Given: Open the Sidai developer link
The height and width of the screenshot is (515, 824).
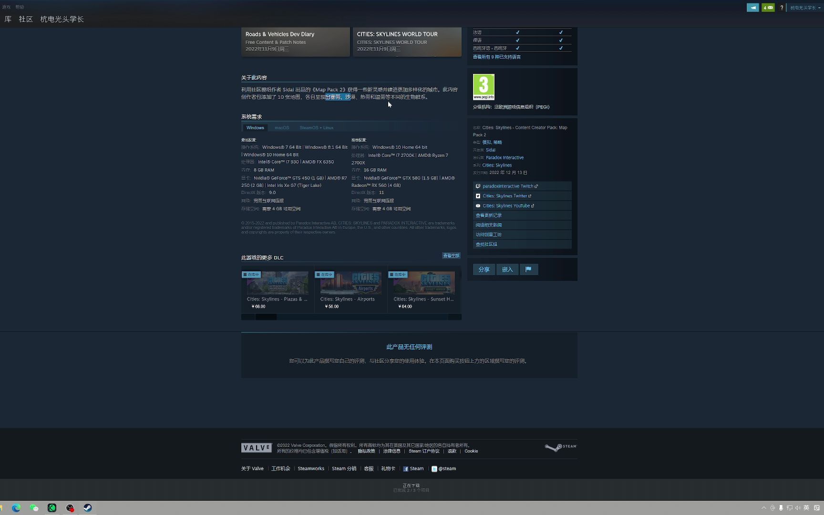Looking at the screenshot, I should [491, 150].
